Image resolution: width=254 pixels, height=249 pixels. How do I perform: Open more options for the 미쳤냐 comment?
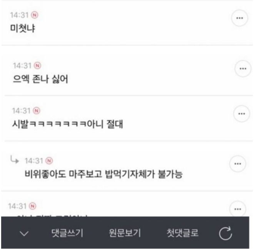click(x=239, y=18)
